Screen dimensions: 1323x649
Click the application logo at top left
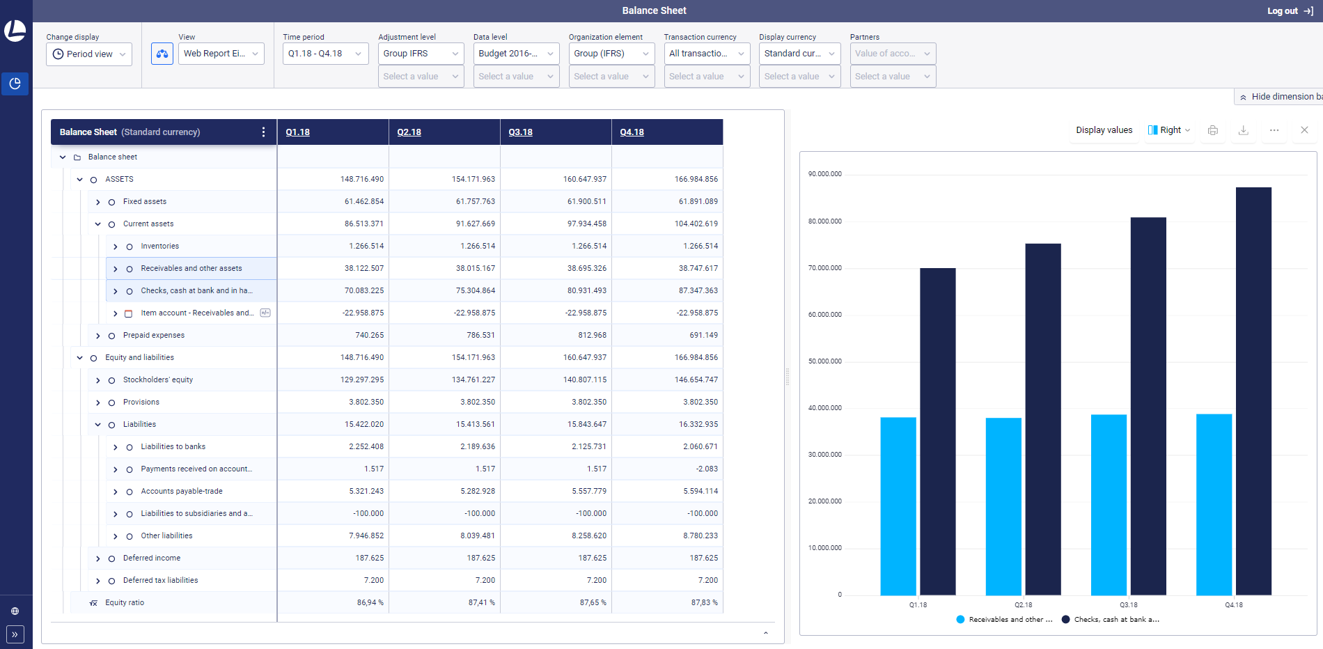[x=15, y=31]
